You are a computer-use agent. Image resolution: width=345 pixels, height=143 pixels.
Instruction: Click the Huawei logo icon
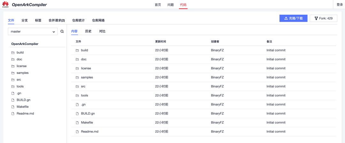click(5, 4)
